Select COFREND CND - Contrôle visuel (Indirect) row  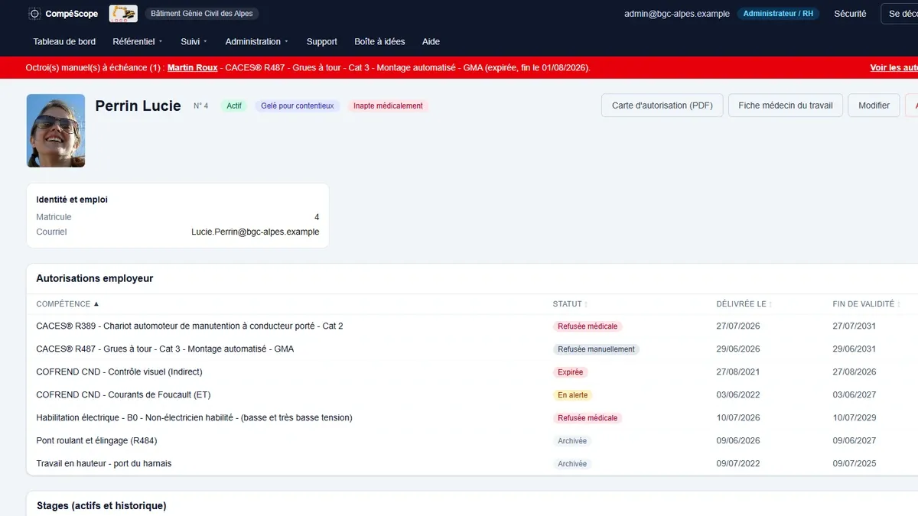point(472,372)
